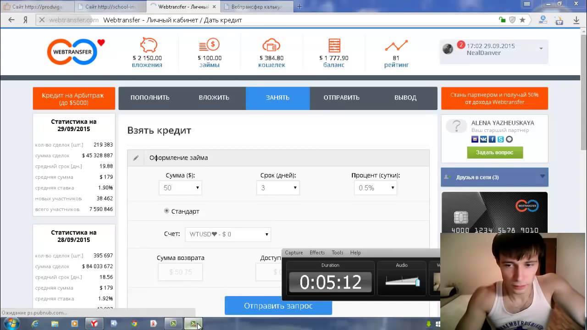
Task: Open the Процент (сутки) dropdown
Action: pos(375,187)
